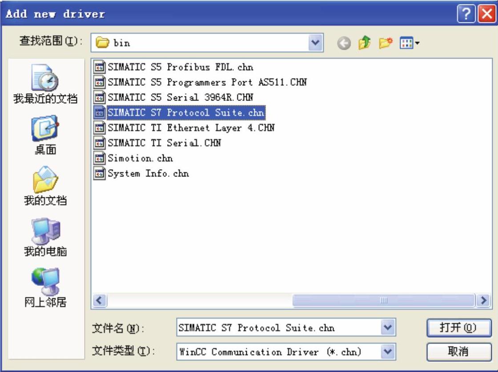Select SIMATIC S5 Serial 3964R.CHN file name
Viewport: 498px width, 372px height.
[x=181, y=97]
